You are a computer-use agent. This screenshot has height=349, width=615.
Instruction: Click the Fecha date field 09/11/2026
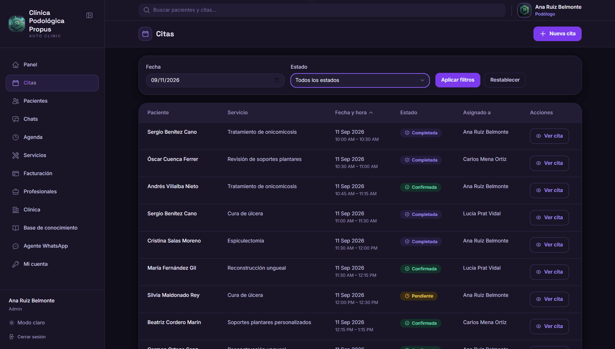click(x=215, y=80)
